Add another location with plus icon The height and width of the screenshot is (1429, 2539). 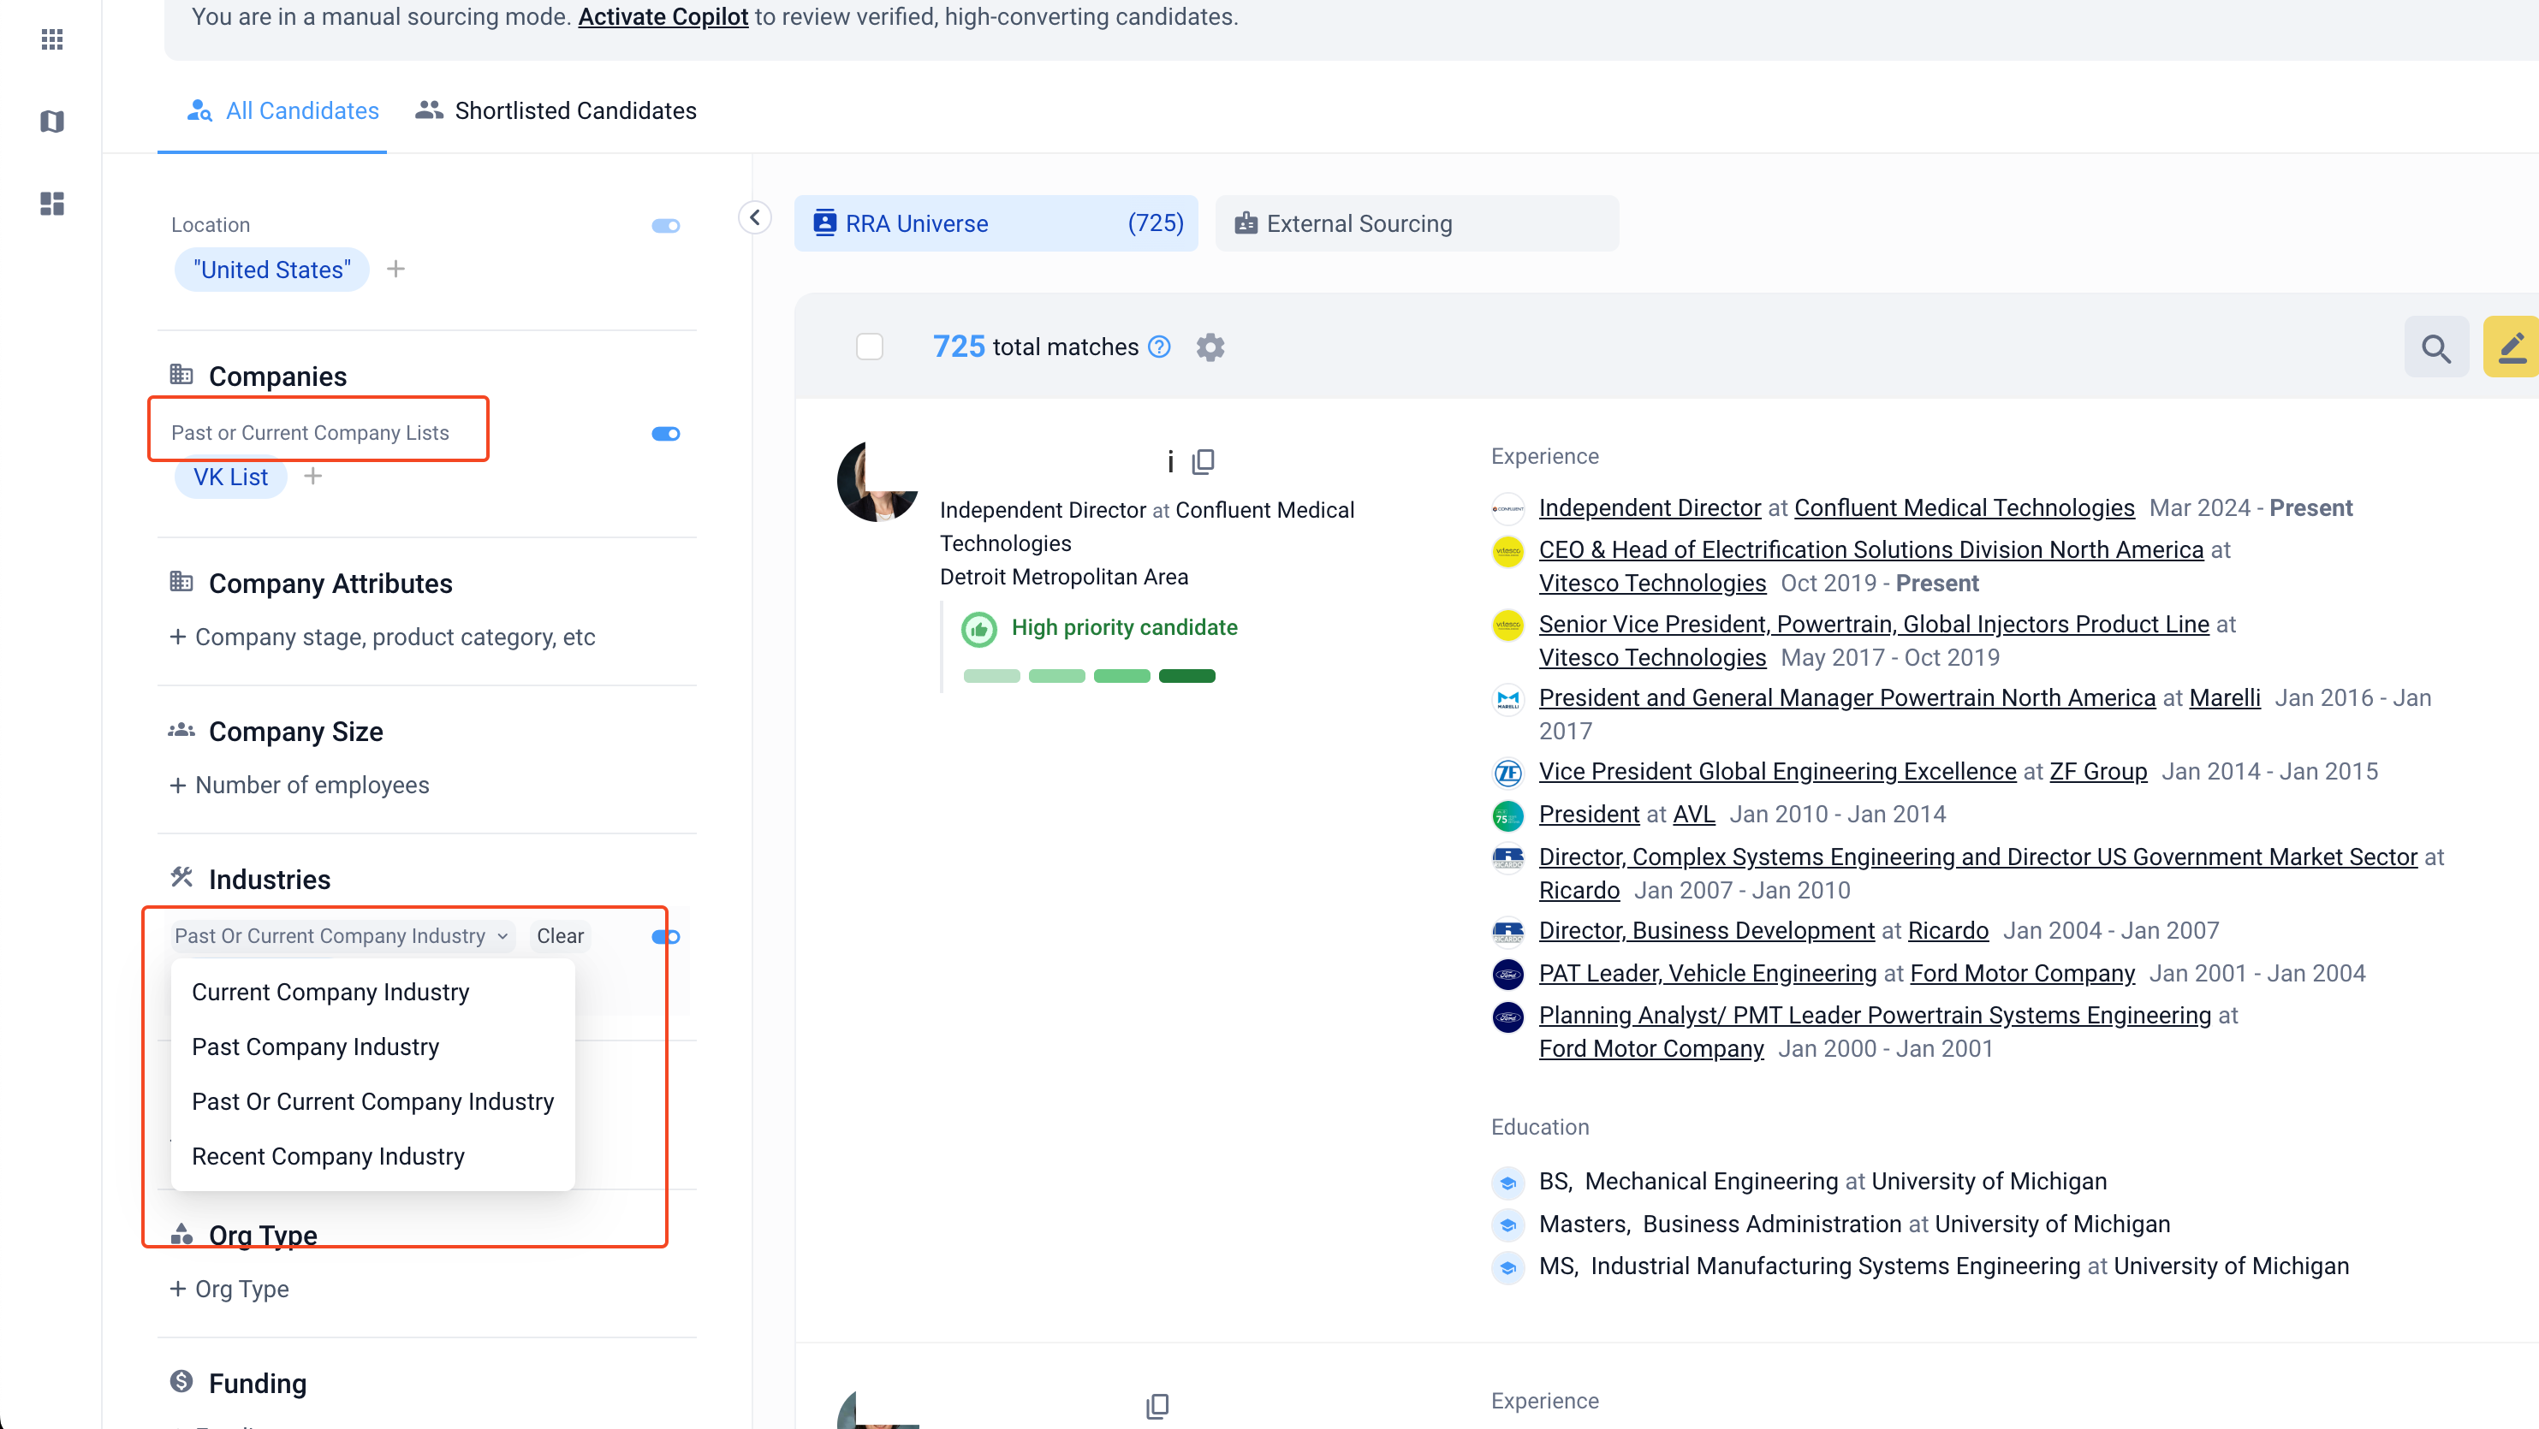click(396, 269)
